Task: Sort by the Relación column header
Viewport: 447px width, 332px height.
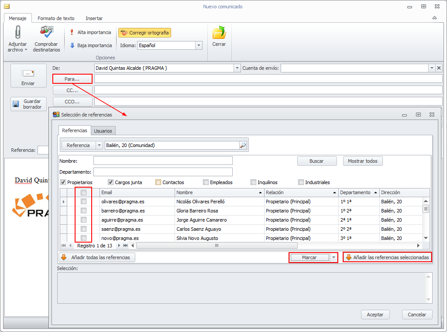Action: click(301, 193)
